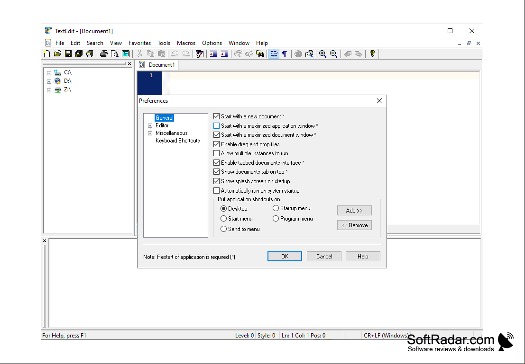The height and width of the screenshot is (364, 525).
Task: Click the yellow question mark help icon
Action: (x=372, y=54)
